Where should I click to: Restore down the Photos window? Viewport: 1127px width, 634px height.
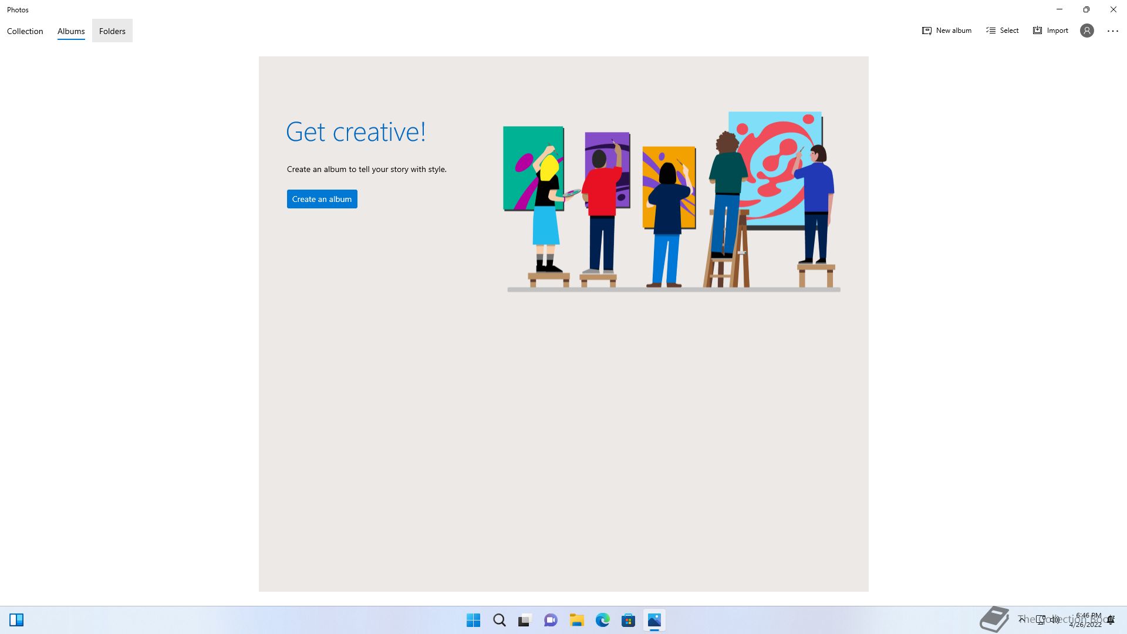(x=1086, y=9)
